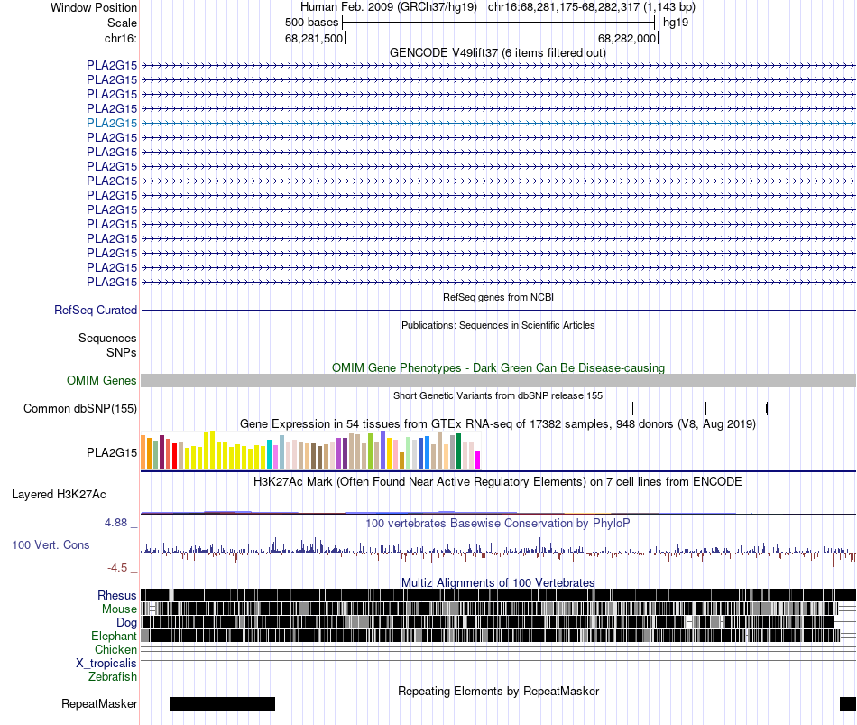The width and height of the screenshot is (857, 725).
Task: Click the SNPs track label
Action: 122,352
